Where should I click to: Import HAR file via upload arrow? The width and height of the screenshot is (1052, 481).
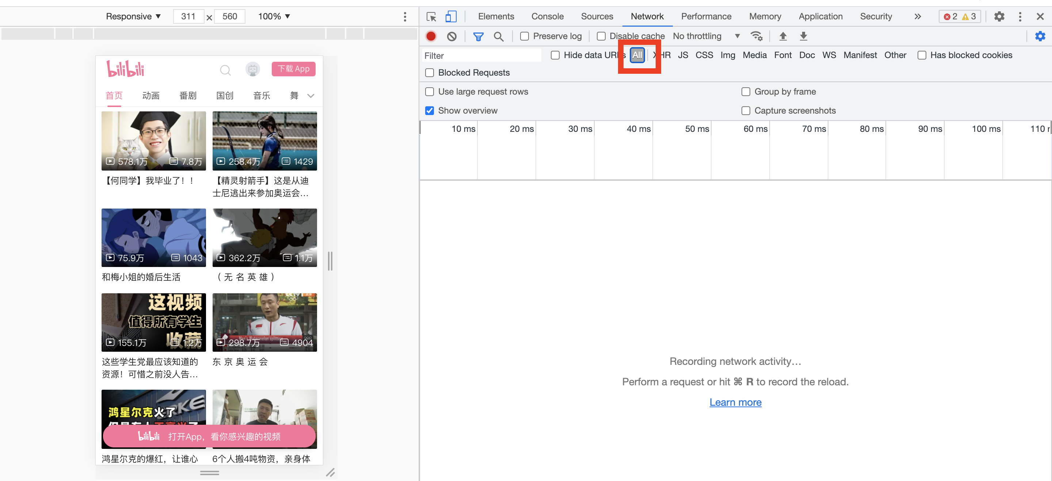tap(783, 36)
